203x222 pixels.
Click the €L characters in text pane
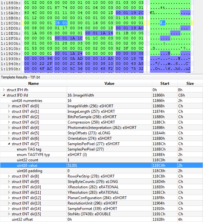(x=152, y=13)
